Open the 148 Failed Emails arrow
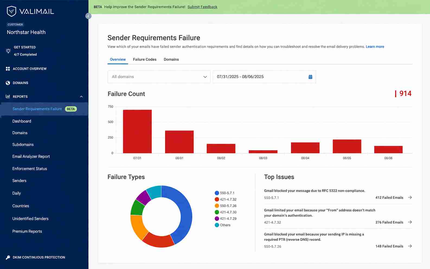 tap(410, 246)
